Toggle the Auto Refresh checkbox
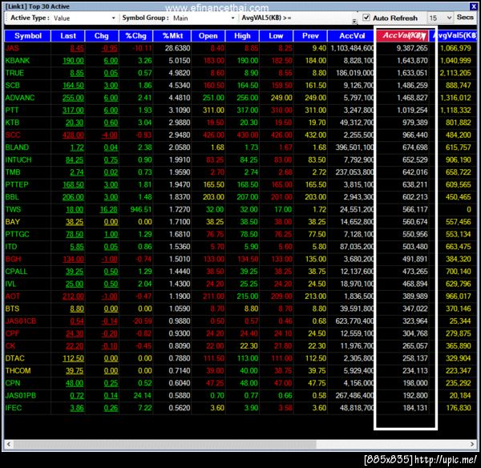Viewport: 481px width, 468px height. (366, 18)
